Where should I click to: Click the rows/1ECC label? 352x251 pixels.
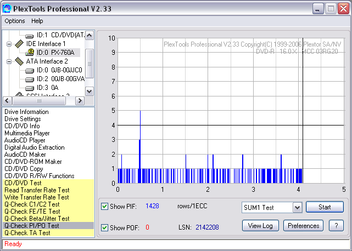[192, 206]
